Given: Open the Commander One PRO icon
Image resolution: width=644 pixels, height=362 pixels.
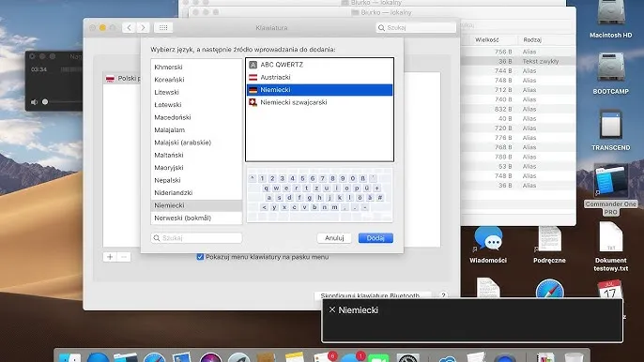Looking at the screenshot, I should click(611, 181).
